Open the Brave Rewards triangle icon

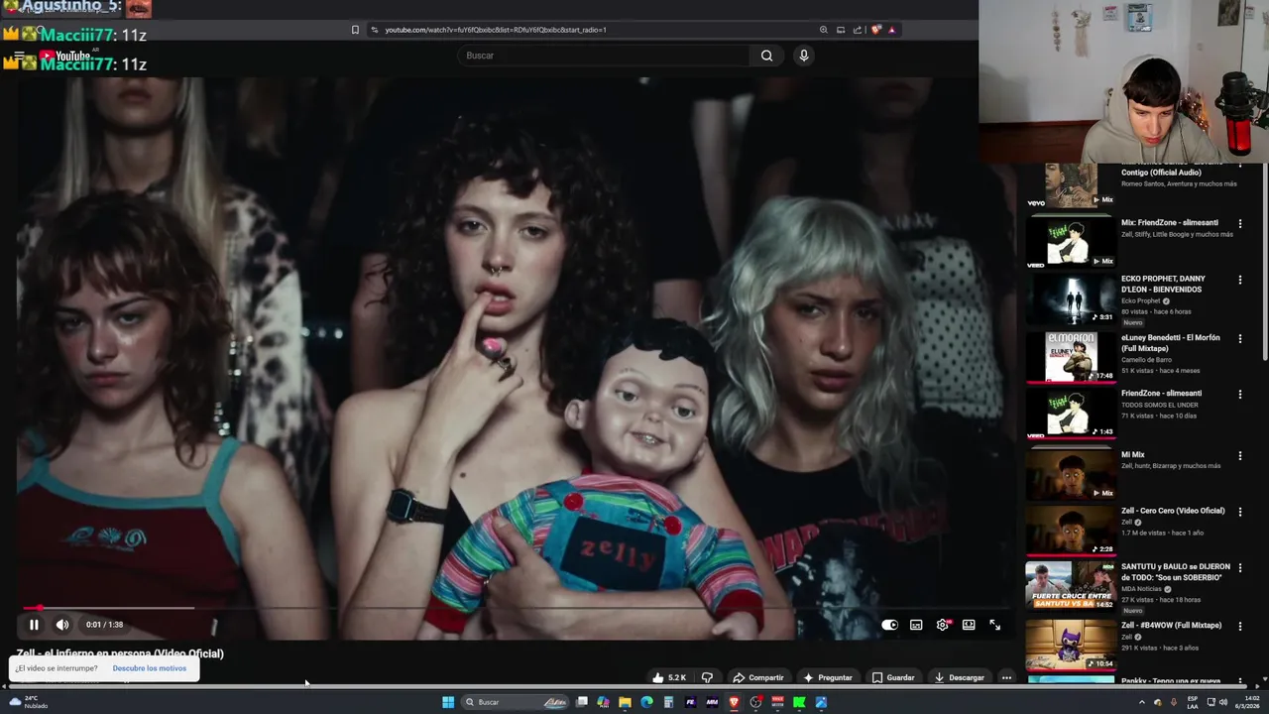(892, 30)
